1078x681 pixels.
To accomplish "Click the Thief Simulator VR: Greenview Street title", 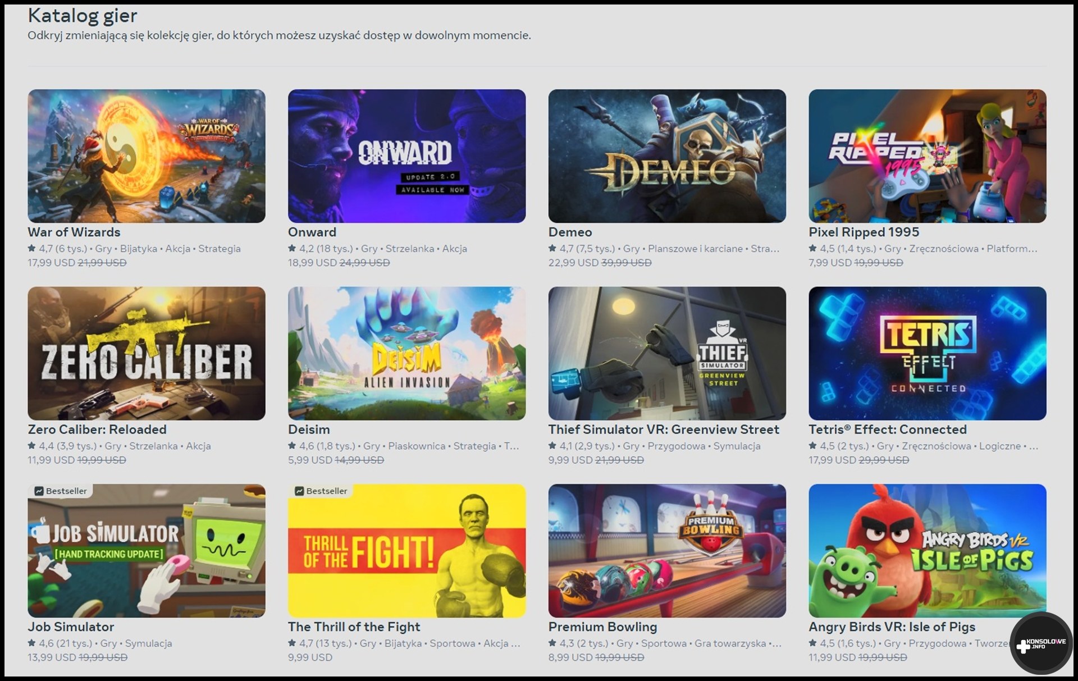I will pos(664,429).
